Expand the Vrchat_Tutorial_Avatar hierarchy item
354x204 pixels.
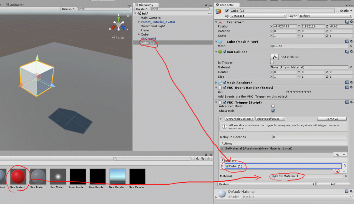pyautogui.click(x=139, y=22)
